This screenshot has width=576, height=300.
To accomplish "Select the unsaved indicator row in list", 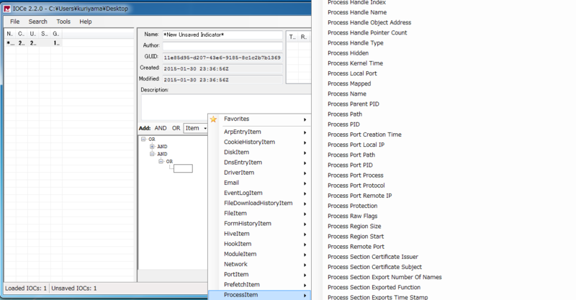I will pos(70,43).
